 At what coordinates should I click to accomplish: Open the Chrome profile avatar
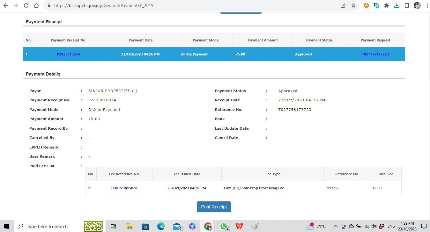pos(417,5)
